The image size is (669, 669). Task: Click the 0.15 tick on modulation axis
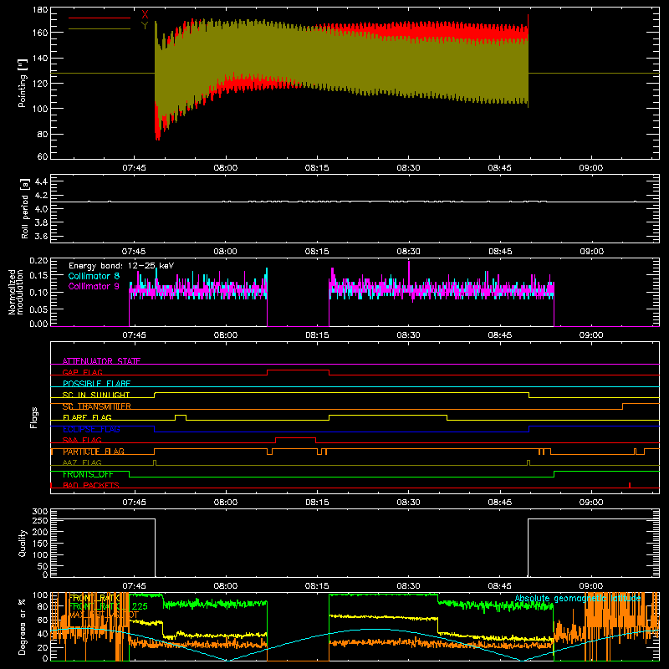(x=39, y=276)
